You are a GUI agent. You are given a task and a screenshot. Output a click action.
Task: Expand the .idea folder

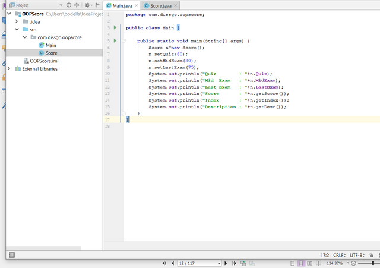click(x=17, y=21)
